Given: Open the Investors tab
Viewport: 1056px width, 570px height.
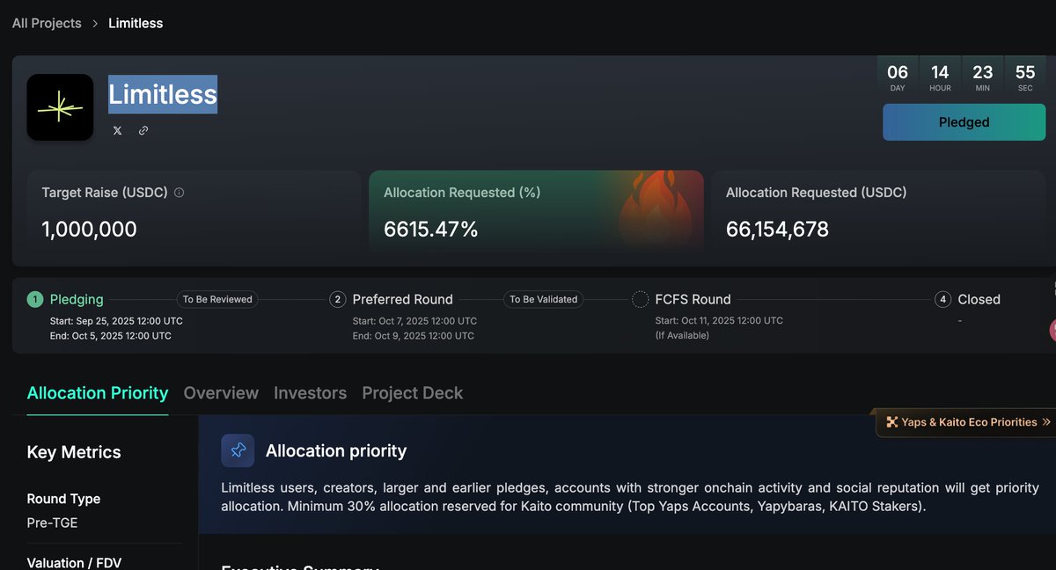Looking at the screenshot, I should 310,393.
